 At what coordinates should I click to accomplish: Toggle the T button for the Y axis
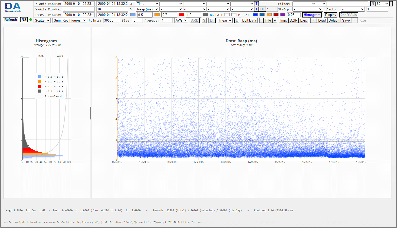[256, 9]
